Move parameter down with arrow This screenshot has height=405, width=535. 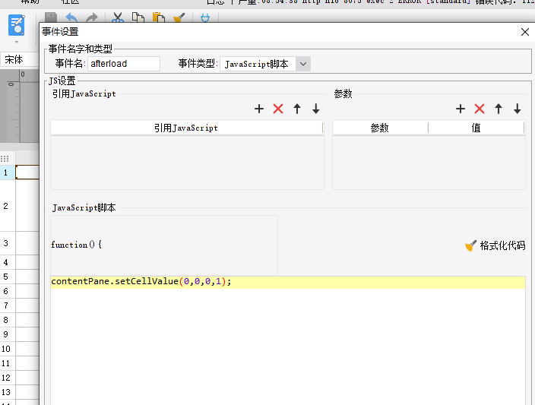point(518,109)
